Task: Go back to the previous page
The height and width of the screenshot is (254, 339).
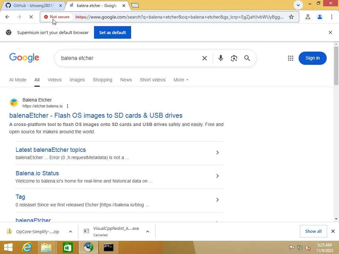Action: point(7,17)
